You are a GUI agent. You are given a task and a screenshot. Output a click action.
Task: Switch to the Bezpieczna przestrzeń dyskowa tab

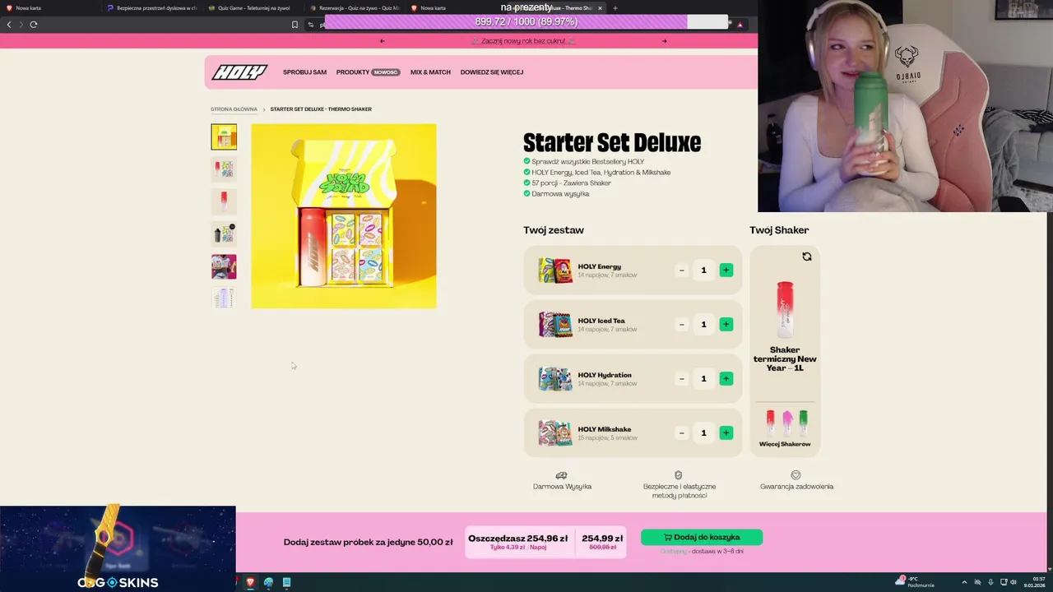pyautogui.click(x=152, y=8)
